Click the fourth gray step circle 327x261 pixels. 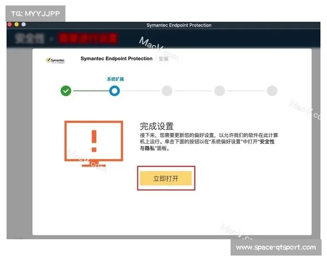[220, 91]
